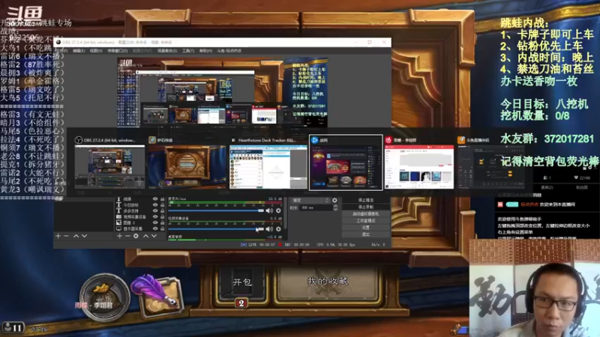Click the 麦克风/Aux volume slider handle

tap(261, 210)
